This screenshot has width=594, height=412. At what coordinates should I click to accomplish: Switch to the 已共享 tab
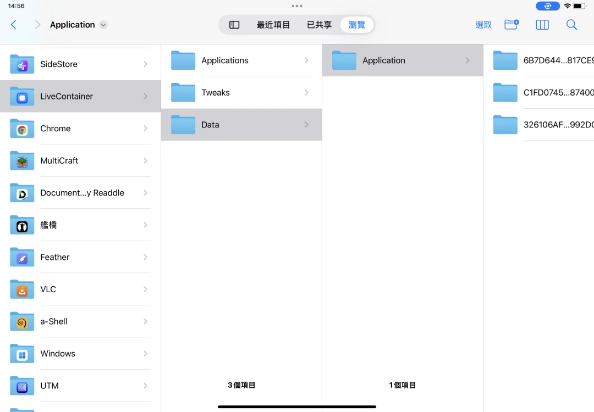(x=319, y=25)
